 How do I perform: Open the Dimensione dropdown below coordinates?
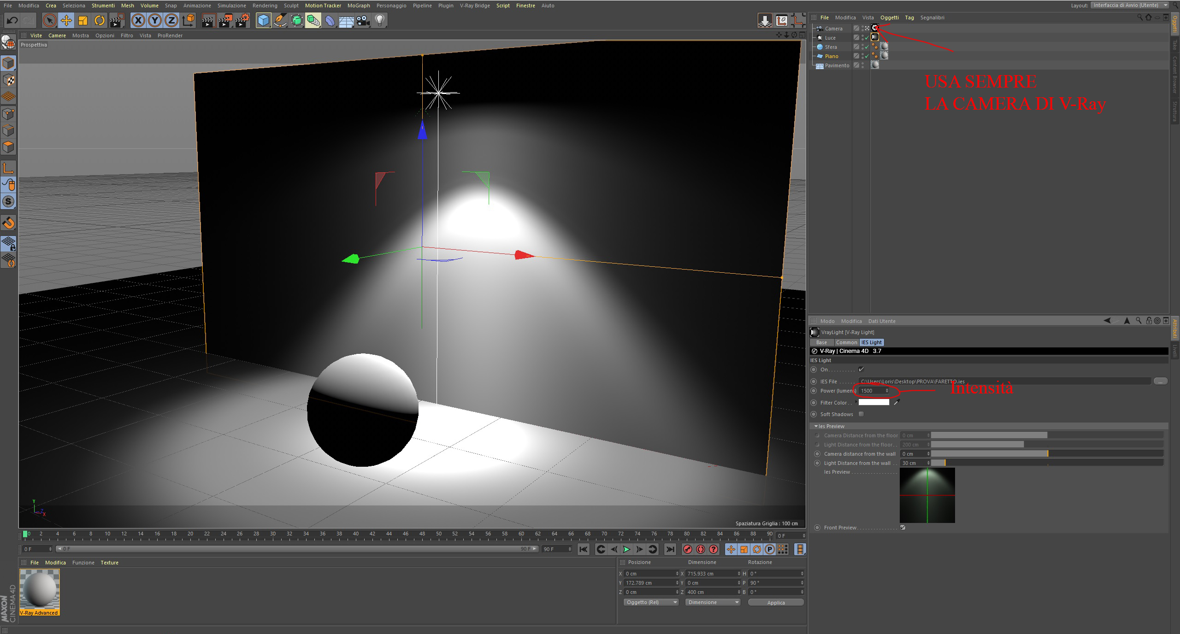tap(713, 602)
